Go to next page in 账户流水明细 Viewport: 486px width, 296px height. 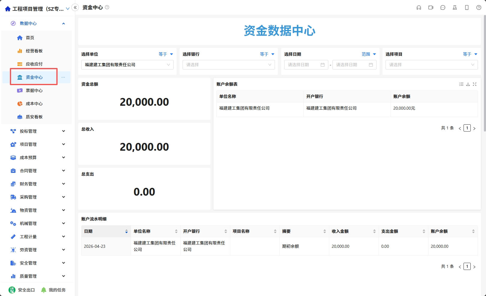[x=474, y=267]
